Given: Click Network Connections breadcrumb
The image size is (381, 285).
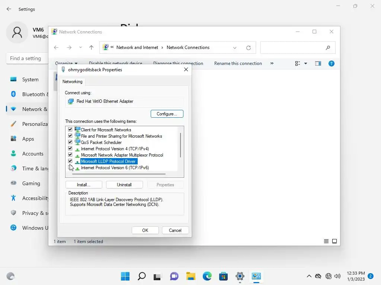Looking at the screenshot, I should (188, 47).
